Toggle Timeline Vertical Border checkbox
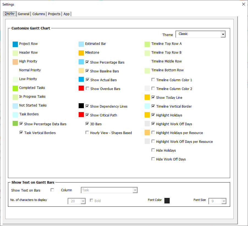 point(153,106)
